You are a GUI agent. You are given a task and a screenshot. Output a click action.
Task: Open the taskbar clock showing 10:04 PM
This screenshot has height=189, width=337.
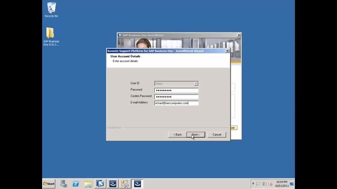[282, 184]
